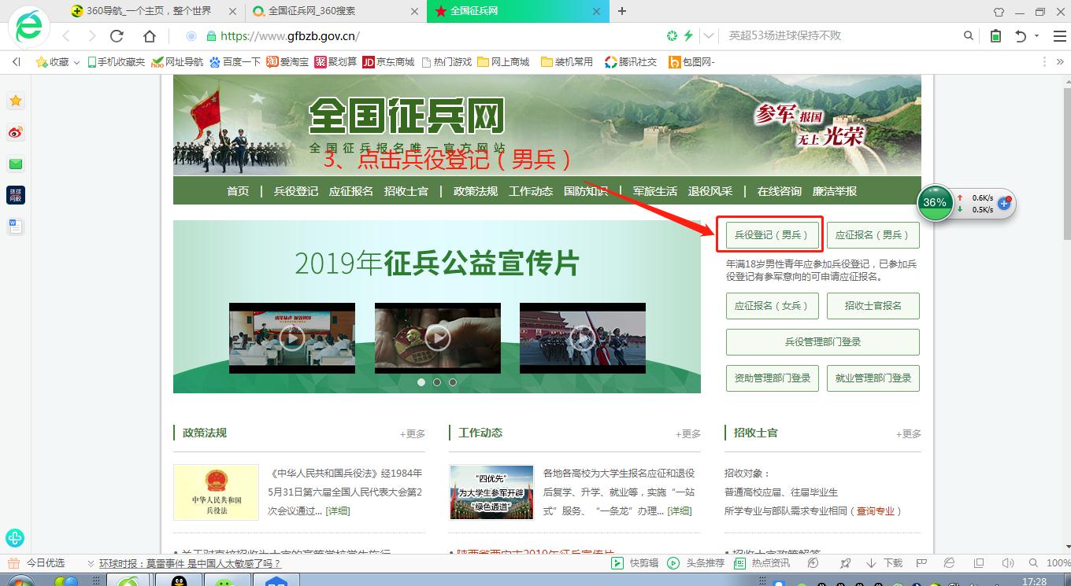
Task: Open new tab with plus button
Action: (622, 11)
